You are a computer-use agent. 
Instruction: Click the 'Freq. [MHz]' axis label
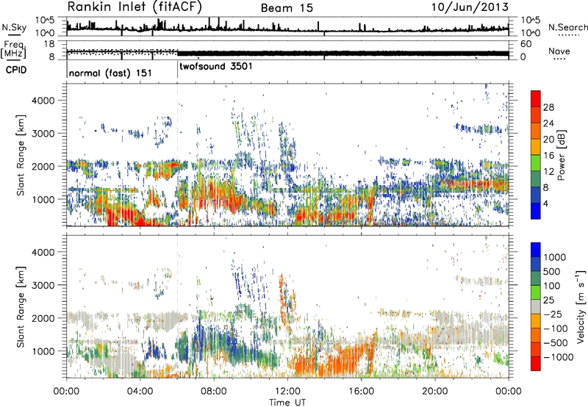(13, 49)
